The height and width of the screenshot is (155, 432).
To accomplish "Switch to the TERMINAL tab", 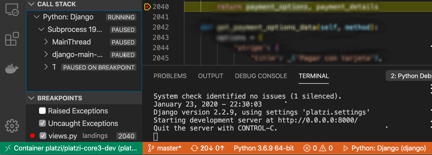I will coord(314,76).
